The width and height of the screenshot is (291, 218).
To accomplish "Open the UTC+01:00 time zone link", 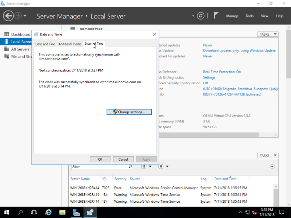I will (241, 89).
